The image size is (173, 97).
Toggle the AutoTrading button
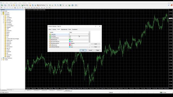coord(41,5)
